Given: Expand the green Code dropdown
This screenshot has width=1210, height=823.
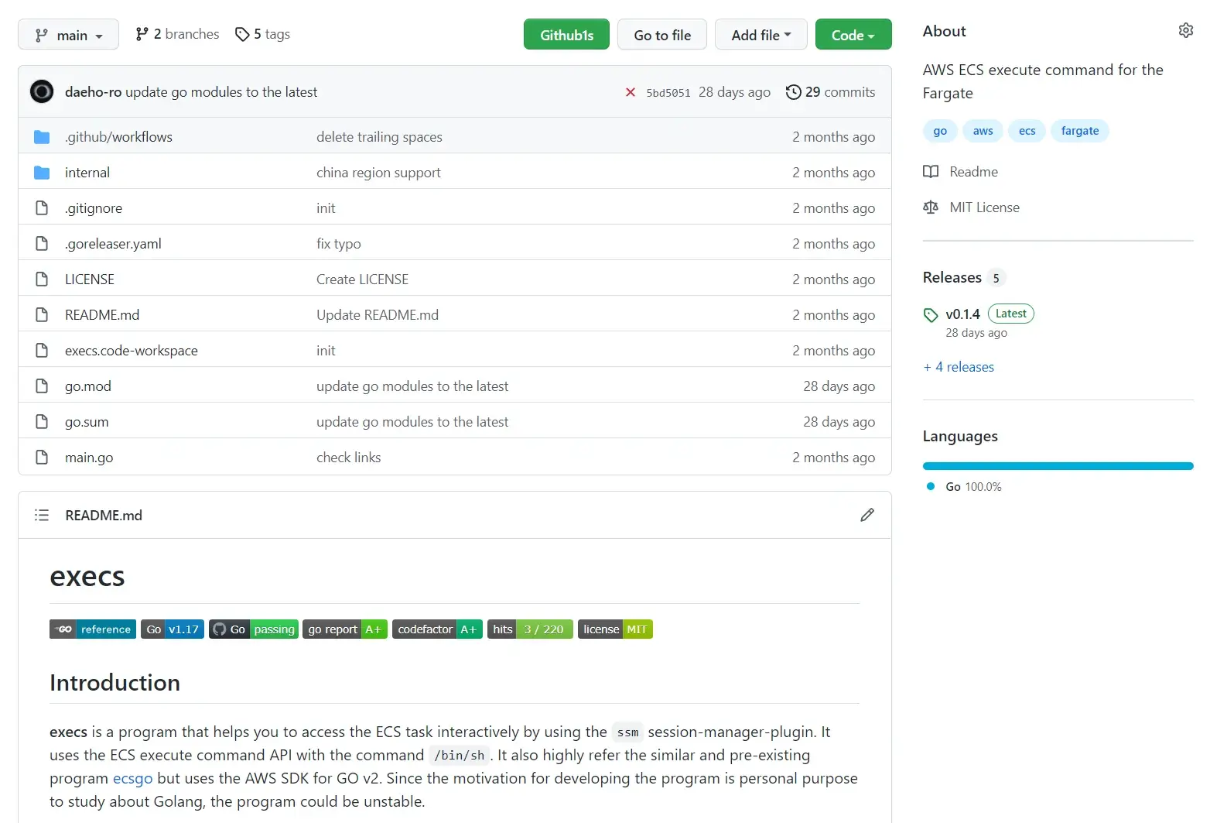Looking at the screenshot, I should (x=853, y=35).
